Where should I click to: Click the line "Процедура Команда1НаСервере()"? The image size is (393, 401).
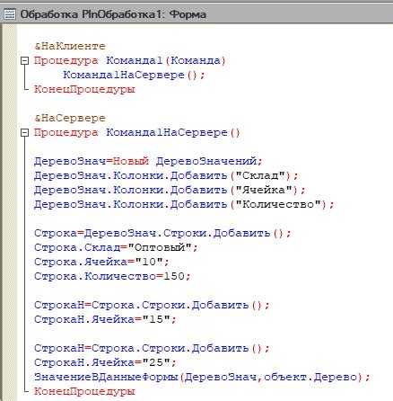tap(137, 132)
